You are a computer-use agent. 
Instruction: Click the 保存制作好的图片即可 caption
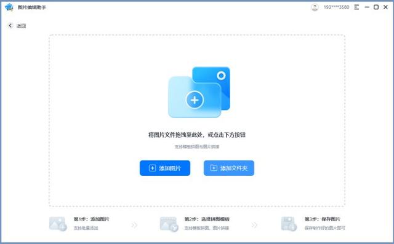pos(324,228)
